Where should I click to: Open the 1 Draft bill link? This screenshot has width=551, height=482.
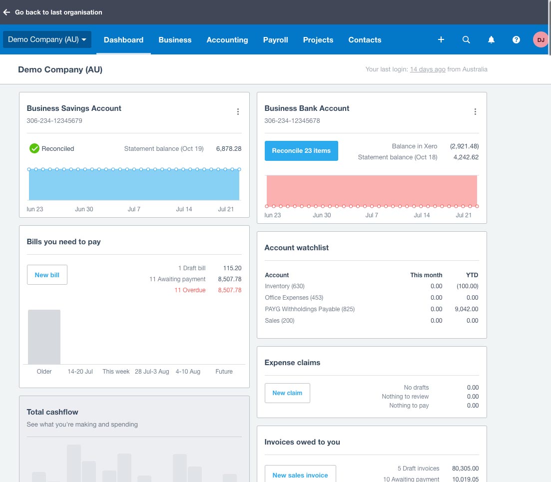[192, 268]
